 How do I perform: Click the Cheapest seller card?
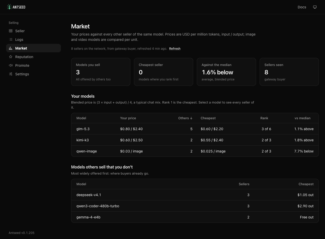[164, 72]
